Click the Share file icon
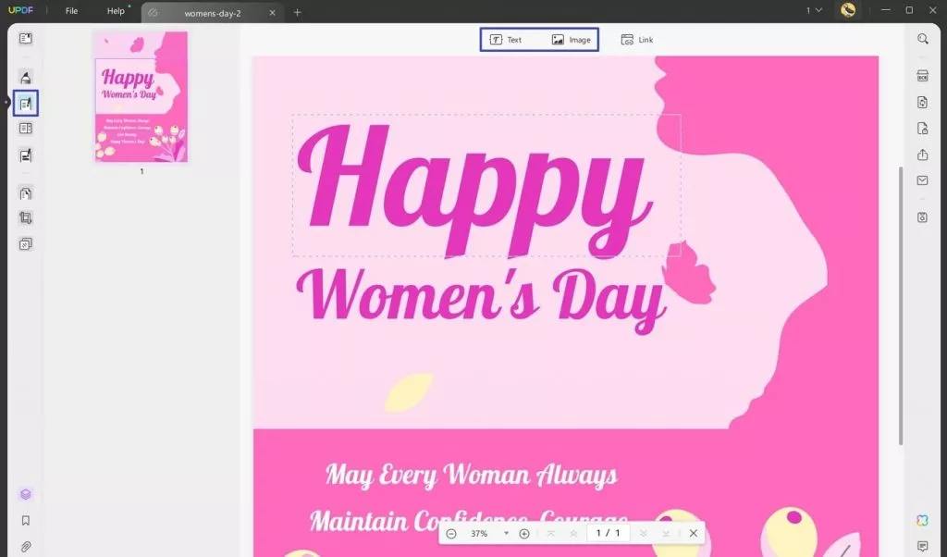The image size is (947, 557). (x=922, y=155)
